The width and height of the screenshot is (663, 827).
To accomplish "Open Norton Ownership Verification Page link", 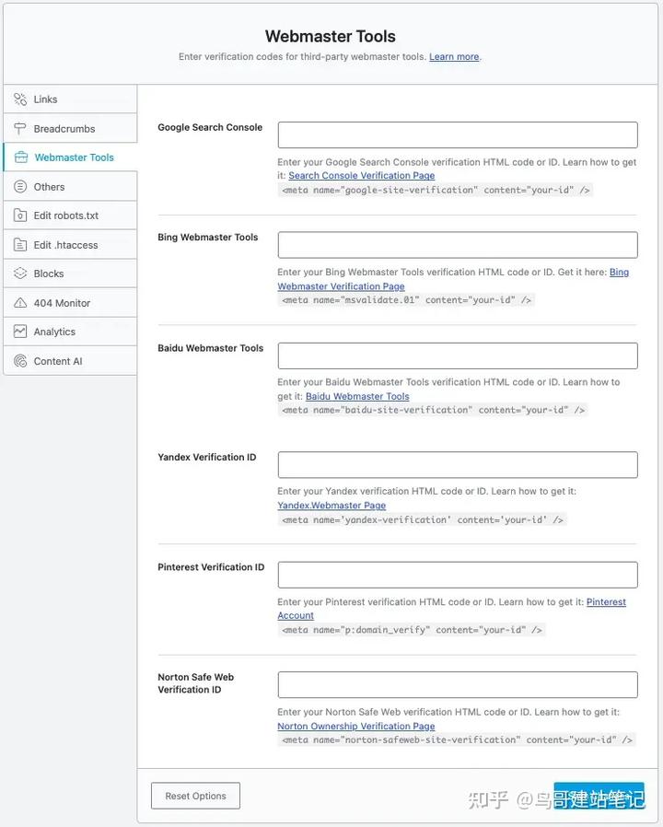I will pos(356,727).
